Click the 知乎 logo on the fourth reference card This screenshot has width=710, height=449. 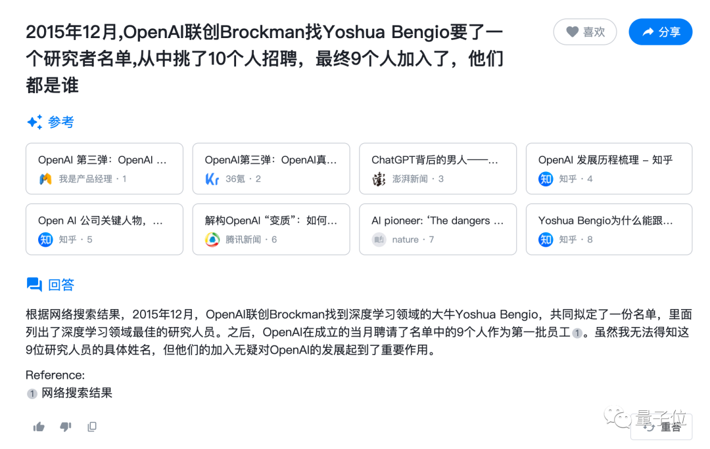tap(546, 179)
